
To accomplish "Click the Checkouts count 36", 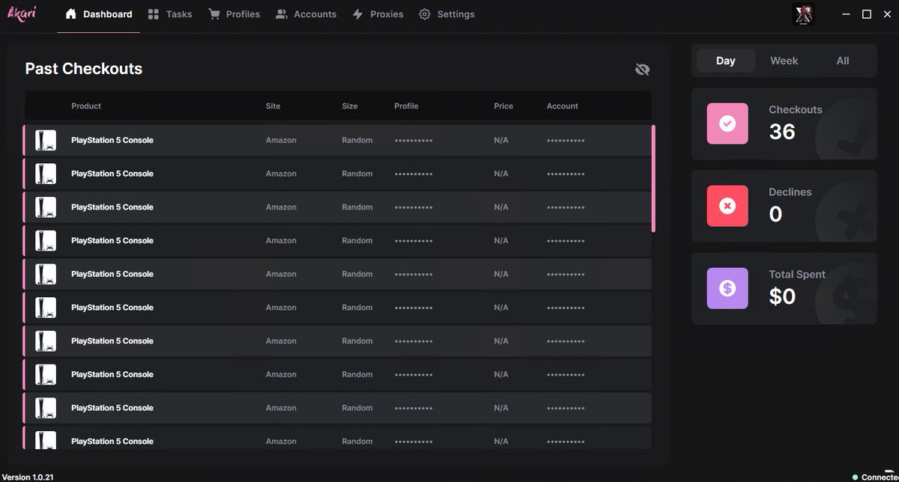I will pos(782,132).
